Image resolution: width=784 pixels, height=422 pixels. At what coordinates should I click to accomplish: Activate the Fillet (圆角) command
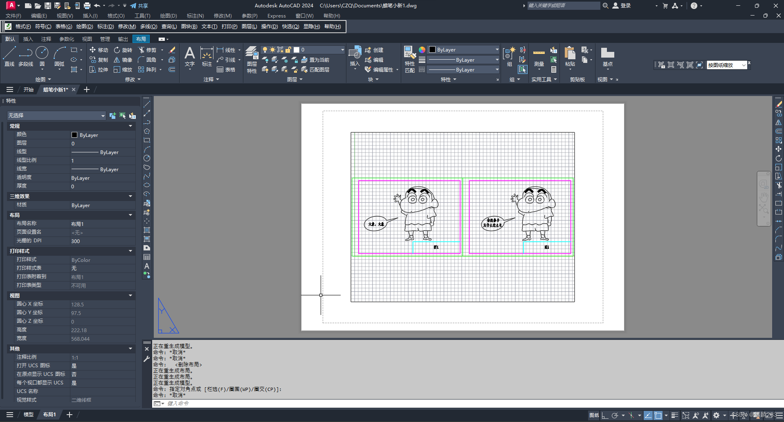tap(147, 60)
